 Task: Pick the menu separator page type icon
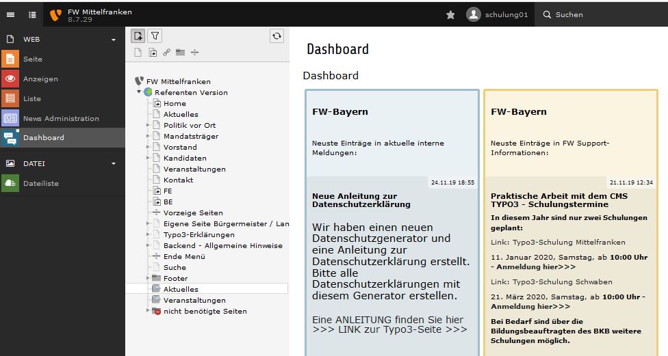point(194,53)
